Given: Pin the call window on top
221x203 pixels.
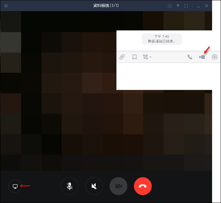Looking at the screenshot, I should 178,6.
